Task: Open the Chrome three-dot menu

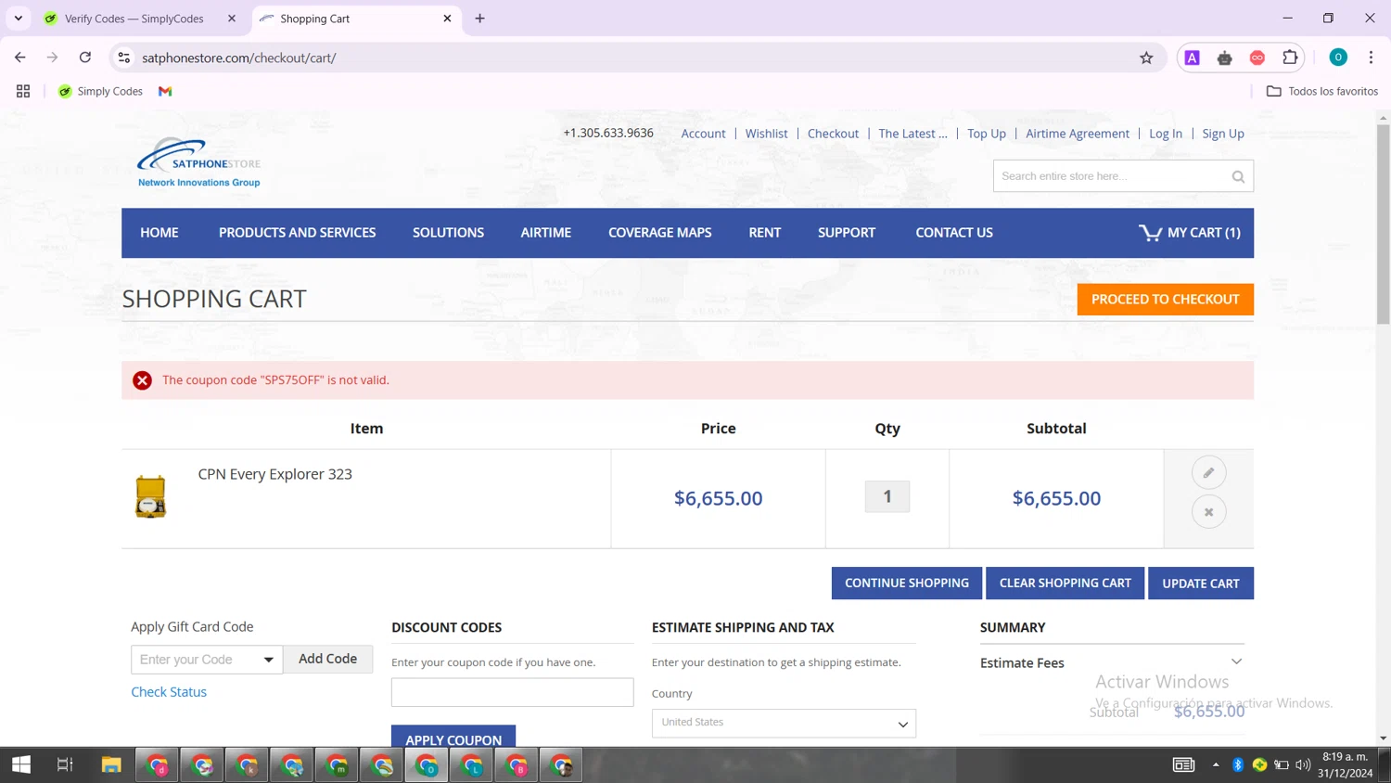Action: [1371, 58]
